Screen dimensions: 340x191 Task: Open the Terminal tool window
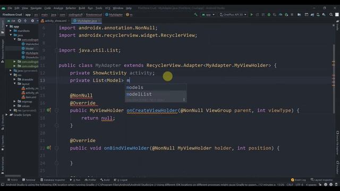(29, 180)
